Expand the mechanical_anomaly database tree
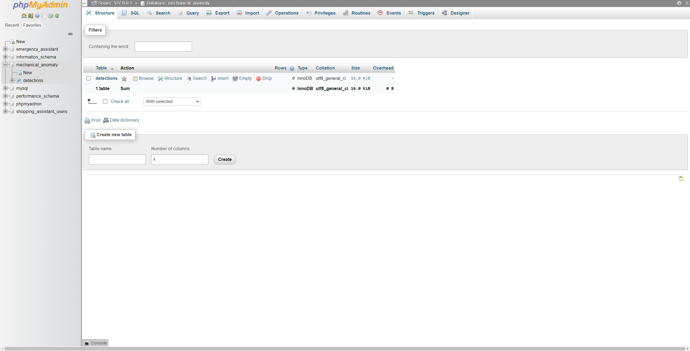This screenshot has width=690, height=351. tap(5, 64)
